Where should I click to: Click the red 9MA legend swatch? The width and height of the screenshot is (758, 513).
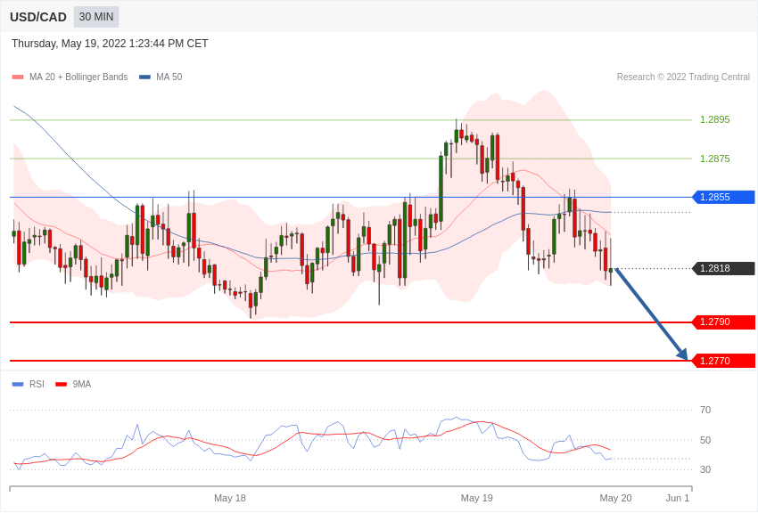point(62,385)
